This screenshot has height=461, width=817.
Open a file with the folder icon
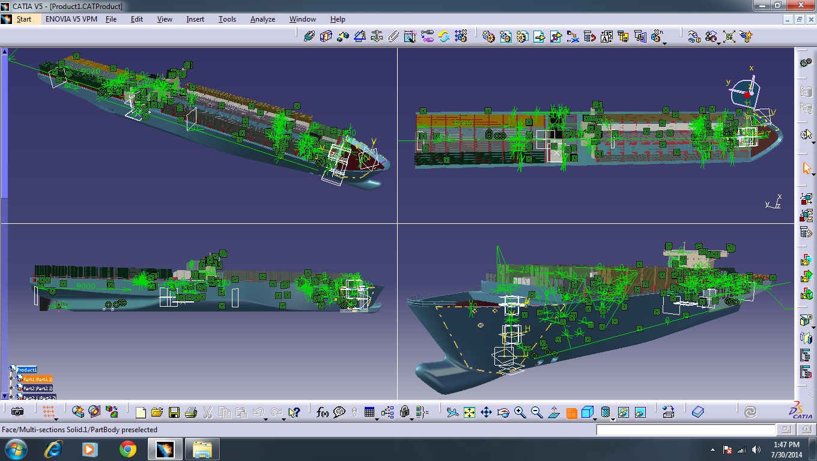(157, 412)
